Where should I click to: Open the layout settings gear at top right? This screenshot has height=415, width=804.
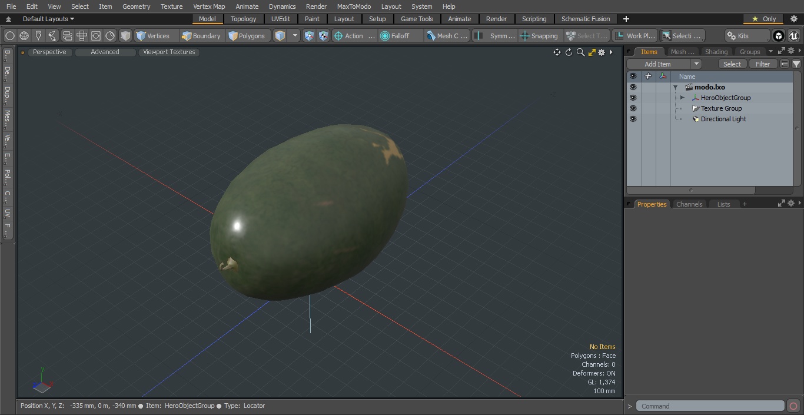click(x=793, y=19)
